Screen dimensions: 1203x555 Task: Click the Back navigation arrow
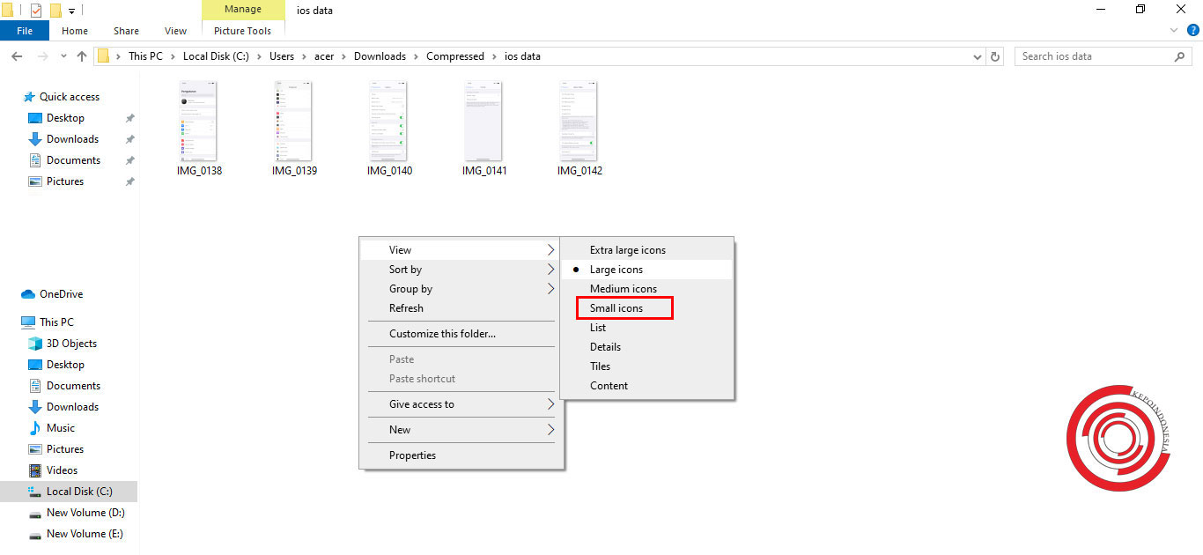[16, 55]
